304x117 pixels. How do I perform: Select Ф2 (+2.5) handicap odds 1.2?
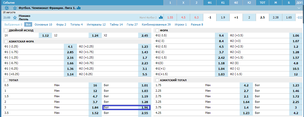click(x=296, y=46)
